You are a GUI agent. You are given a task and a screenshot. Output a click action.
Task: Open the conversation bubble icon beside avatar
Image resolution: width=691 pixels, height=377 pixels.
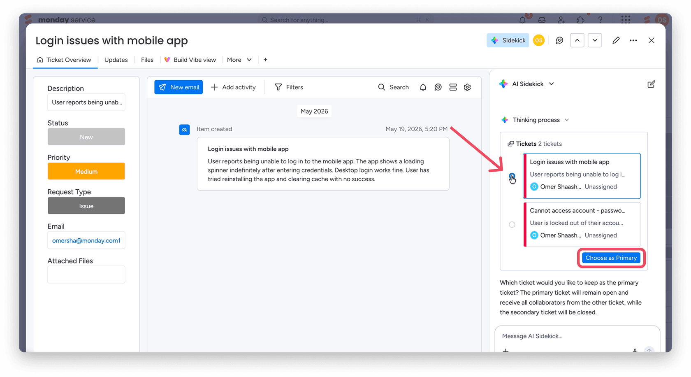point(559,40)
